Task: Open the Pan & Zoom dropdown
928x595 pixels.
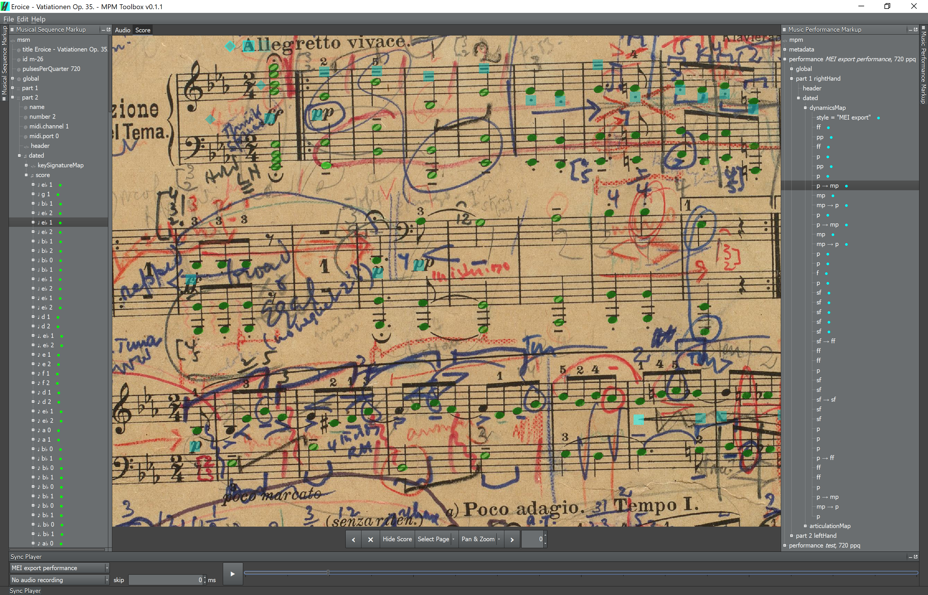Action: (481, 539)
